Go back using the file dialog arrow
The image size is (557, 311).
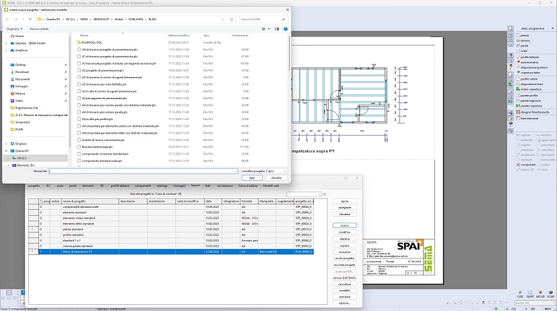[x=8, y=20]
